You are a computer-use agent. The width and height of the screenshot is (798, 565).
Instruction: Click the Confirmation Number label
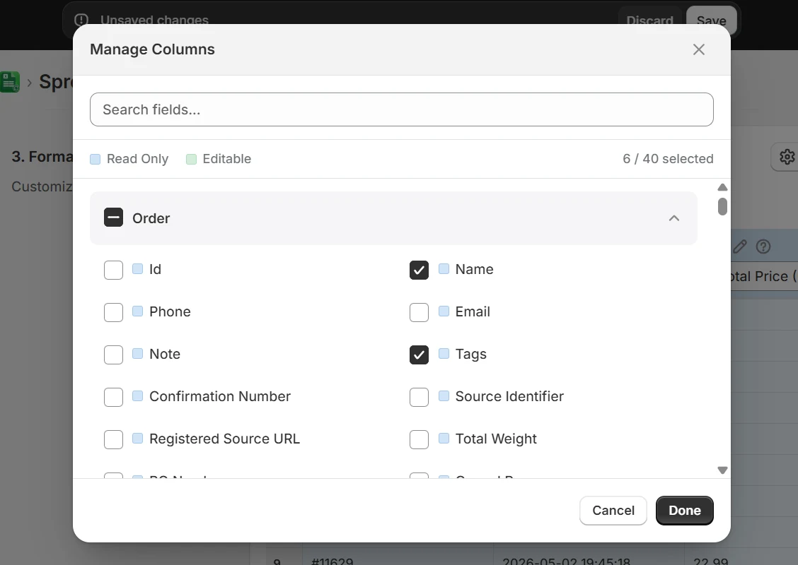pos(220,396)
